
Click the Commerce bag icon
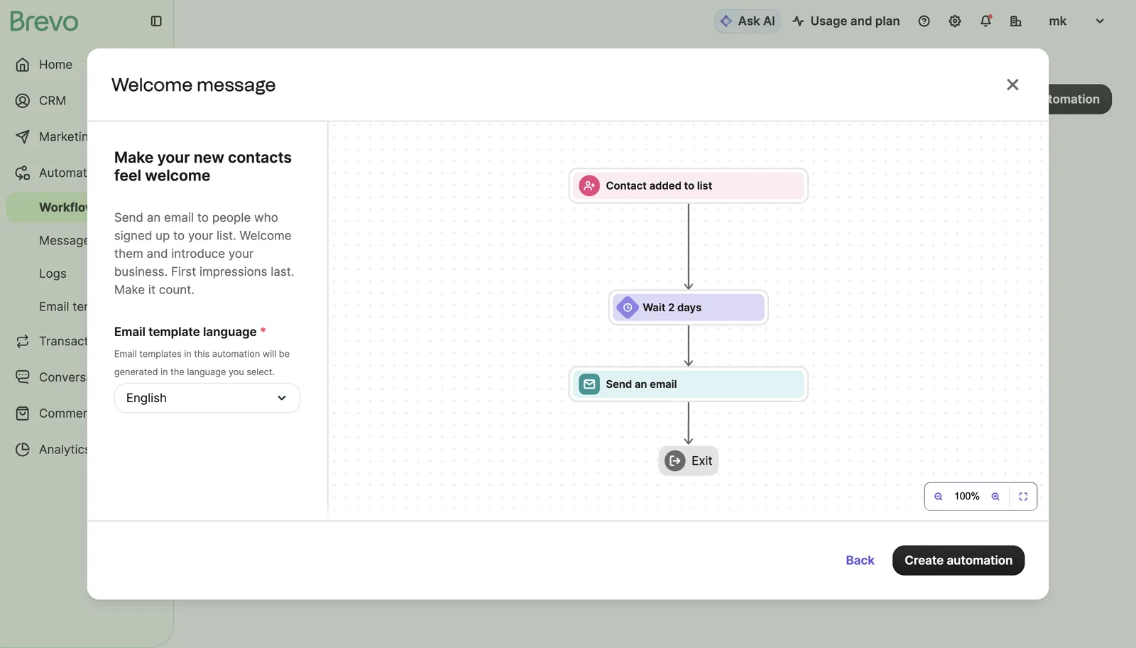coord(23,414)
